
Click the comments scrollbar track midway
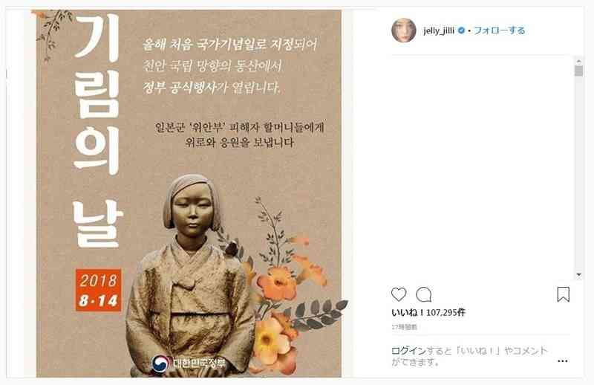(578, 168)
